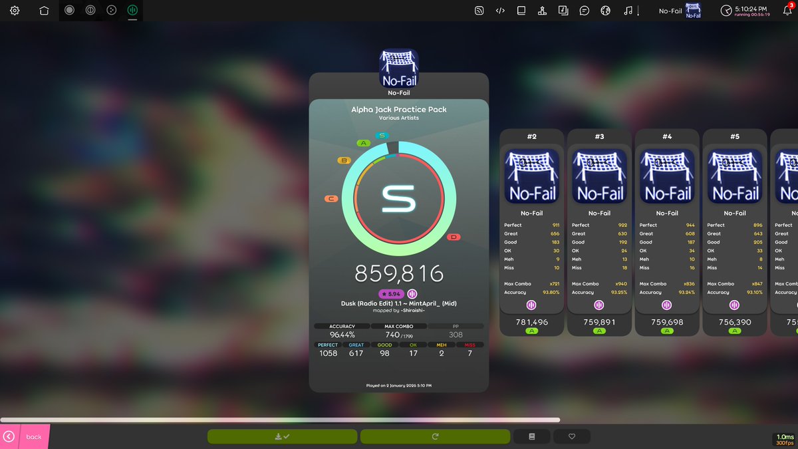798x449 pixels.
Task: Click the pink back button
Action: tap(25, 436)
